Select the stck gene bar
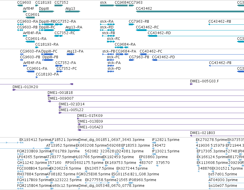Image resolution: width=244 pixels, height=190 pixels. 107,5
